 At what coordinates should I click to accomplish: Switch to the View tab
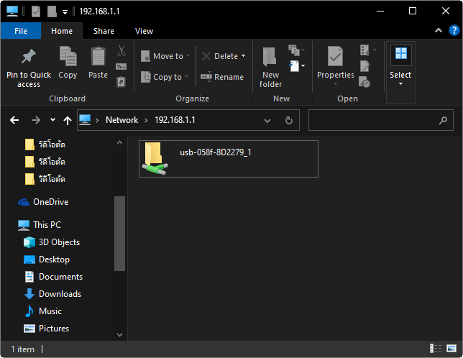pos(144,31)
